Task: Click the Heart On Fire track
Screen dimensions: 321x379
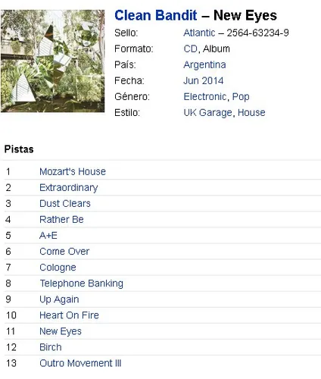Action: [69, 315]
